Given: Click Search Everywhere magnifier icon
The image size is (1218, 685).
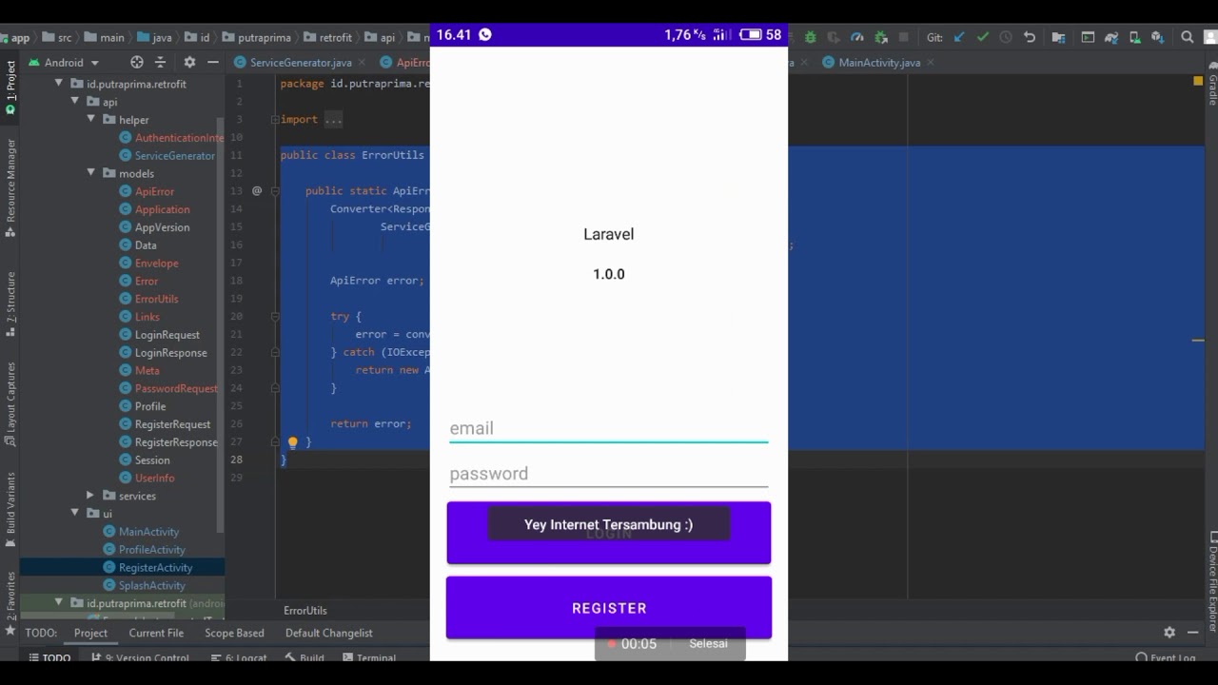Looking at the screenshot, I should tap(1188, 37).
